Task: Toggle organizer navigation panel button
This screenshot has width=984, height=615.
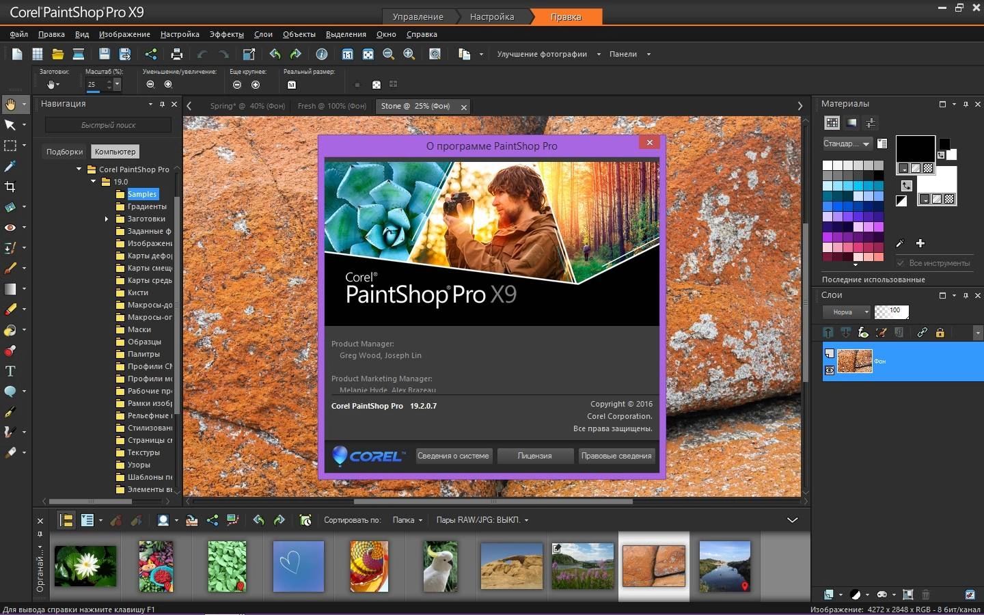Action: coord(66,520)
